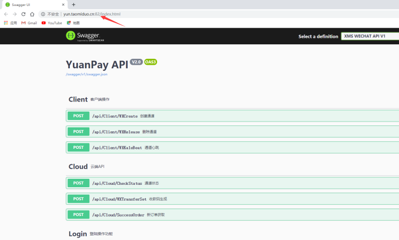Expand POST /api/Cloud/SuccessOrder endpoint
This screenshot has width=399, height=240.
[232, 215]
